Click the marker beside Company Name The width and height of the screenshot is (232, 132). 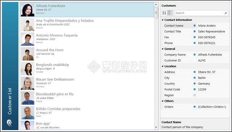(194, 54)
